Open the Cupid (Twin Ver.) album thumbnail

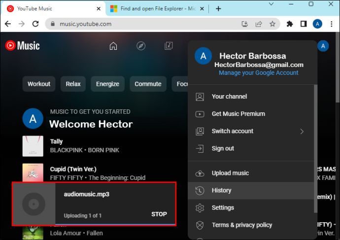(33, 172)
